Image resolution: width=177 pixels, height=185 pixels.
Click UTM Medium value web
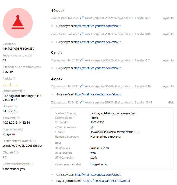pyautogui.click(x=93, y=153)
